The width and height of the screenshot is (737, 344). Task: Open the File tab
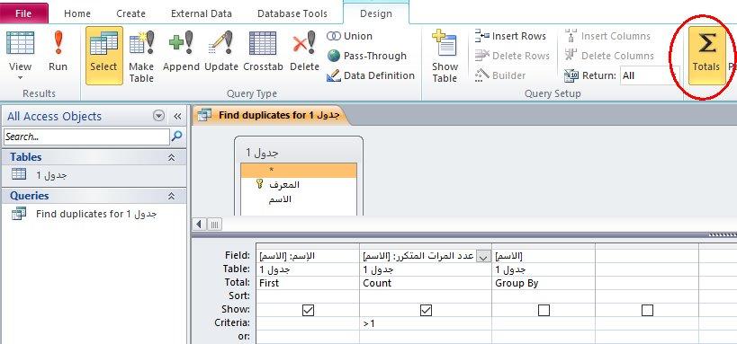[23, 13]
